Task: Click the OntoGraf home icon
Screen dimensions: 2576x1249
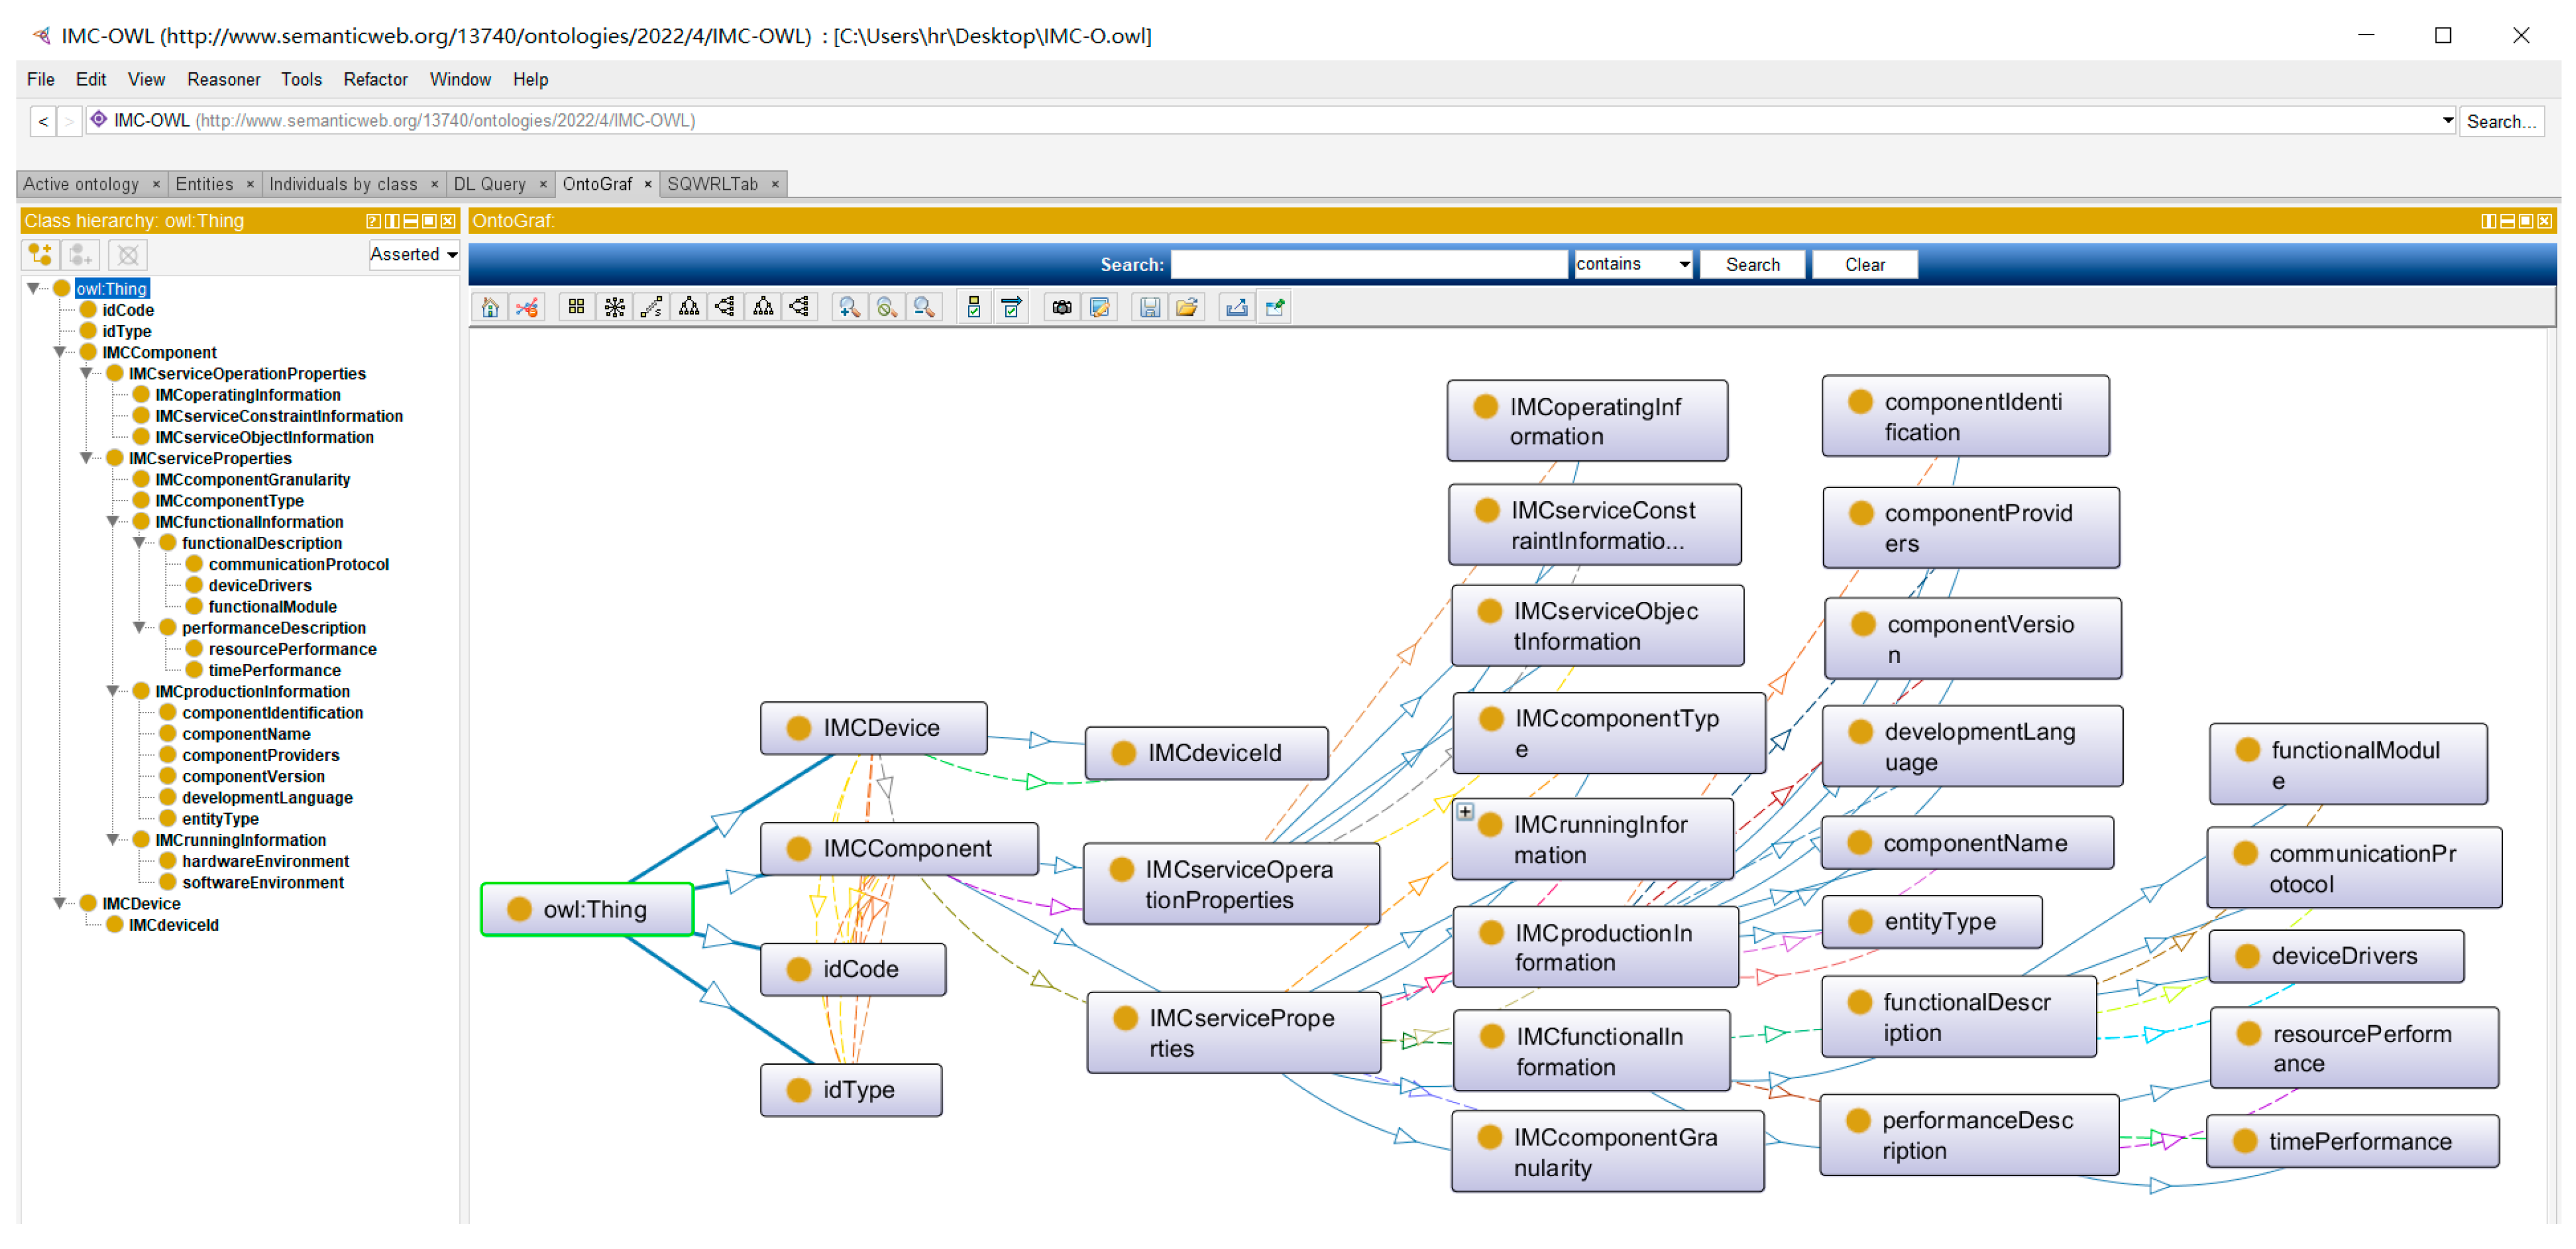Action: pyautogui.click(x=490, y=308)
